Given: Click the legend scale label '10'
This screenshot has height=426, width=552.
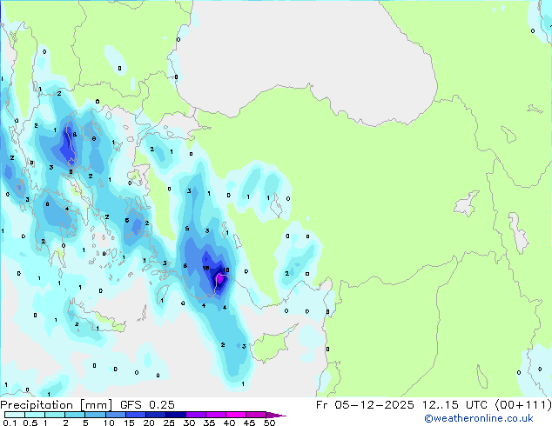Looking at the screenshot, I should [x=109, y=423].
